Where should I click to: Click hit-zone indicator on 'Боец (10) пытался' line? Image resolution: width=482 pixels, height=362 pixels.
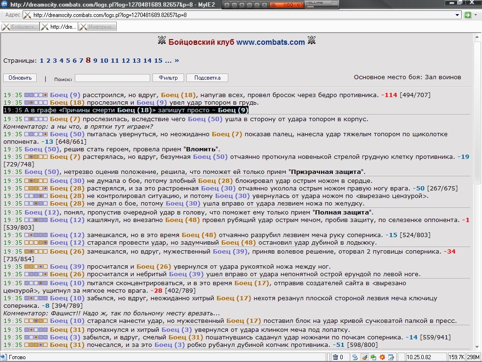(x=36, y=283)
